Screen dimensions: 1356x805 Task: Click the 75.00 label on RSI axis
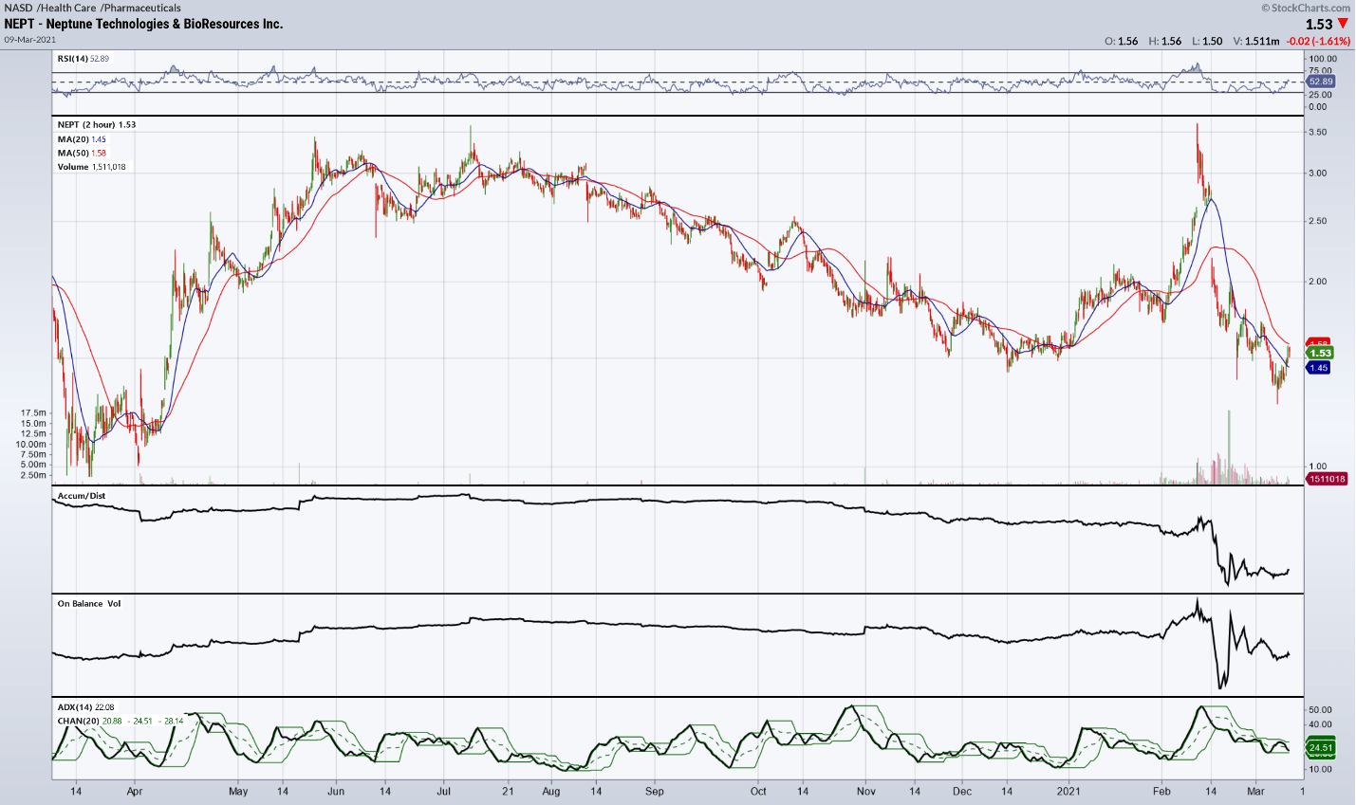[1320, 71]
